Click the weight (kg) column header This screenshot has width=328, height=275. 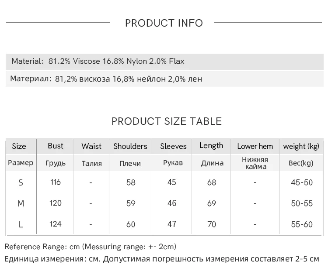point(301,146)
